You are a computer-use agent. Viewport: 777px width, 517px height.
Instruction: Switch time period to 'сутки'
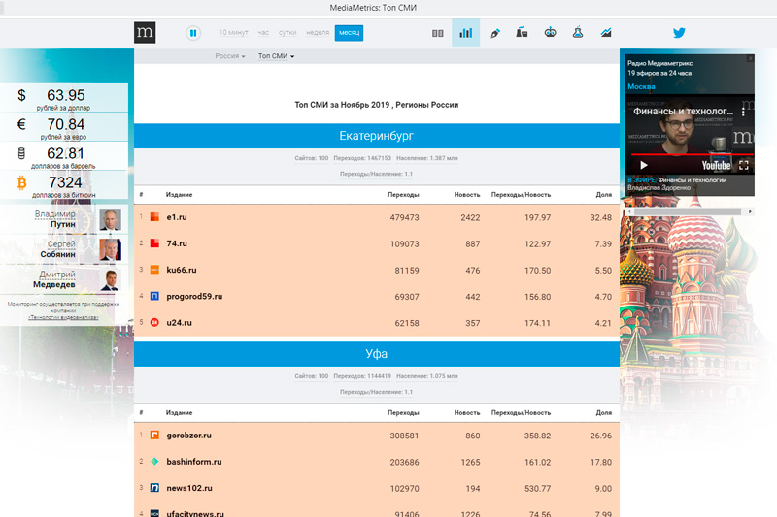click(288, 33)
